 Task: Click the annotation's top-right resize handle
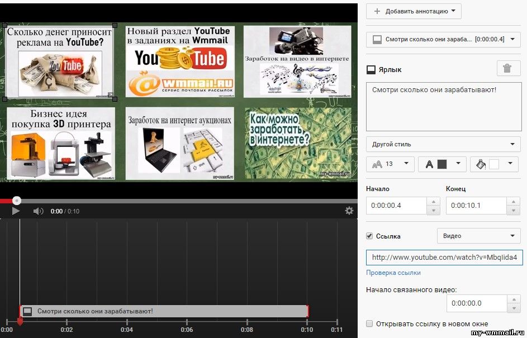(x=115, y=25)
